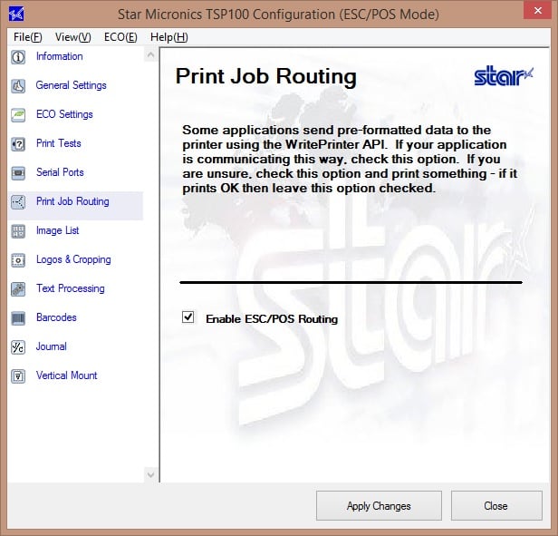The image size is (558, 536).
Task: Uncheck Enable ESC/POS Routing checkbox
Action: 188,317
